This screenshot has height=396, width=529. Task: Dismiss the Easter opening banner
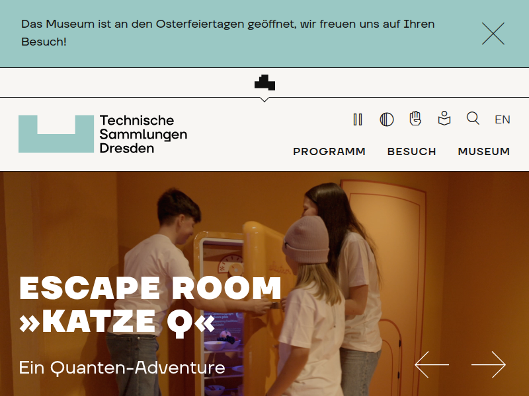(493, 34)
